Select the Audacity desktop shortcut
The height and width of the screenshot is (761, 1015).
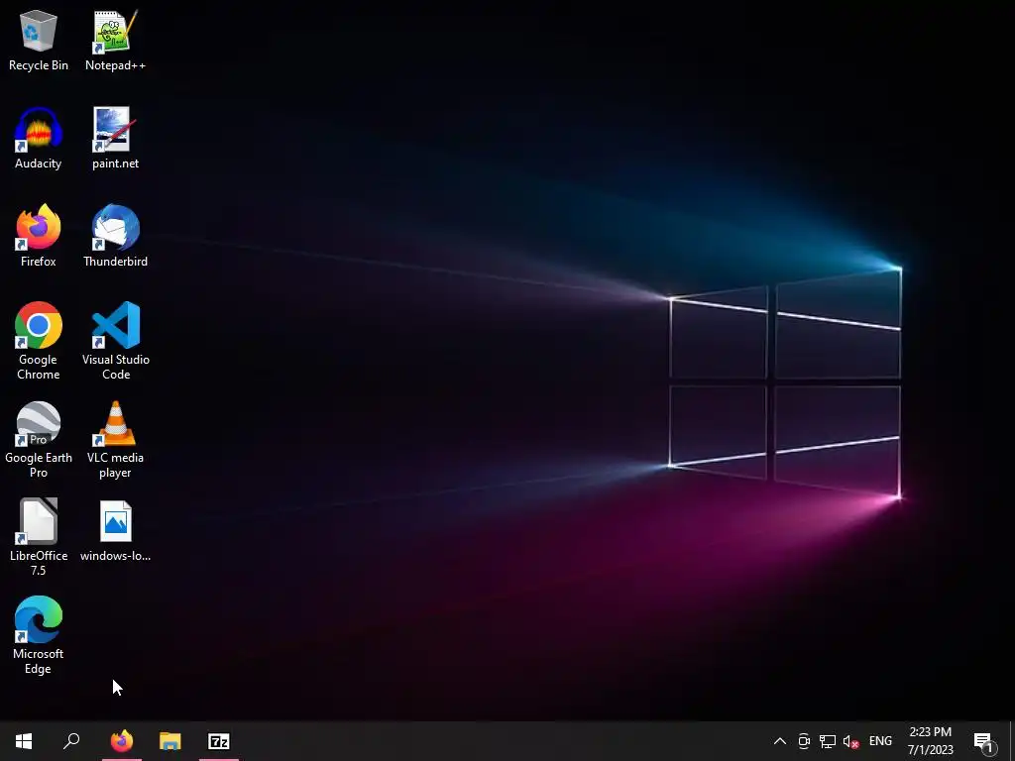(x=39, y=139)
